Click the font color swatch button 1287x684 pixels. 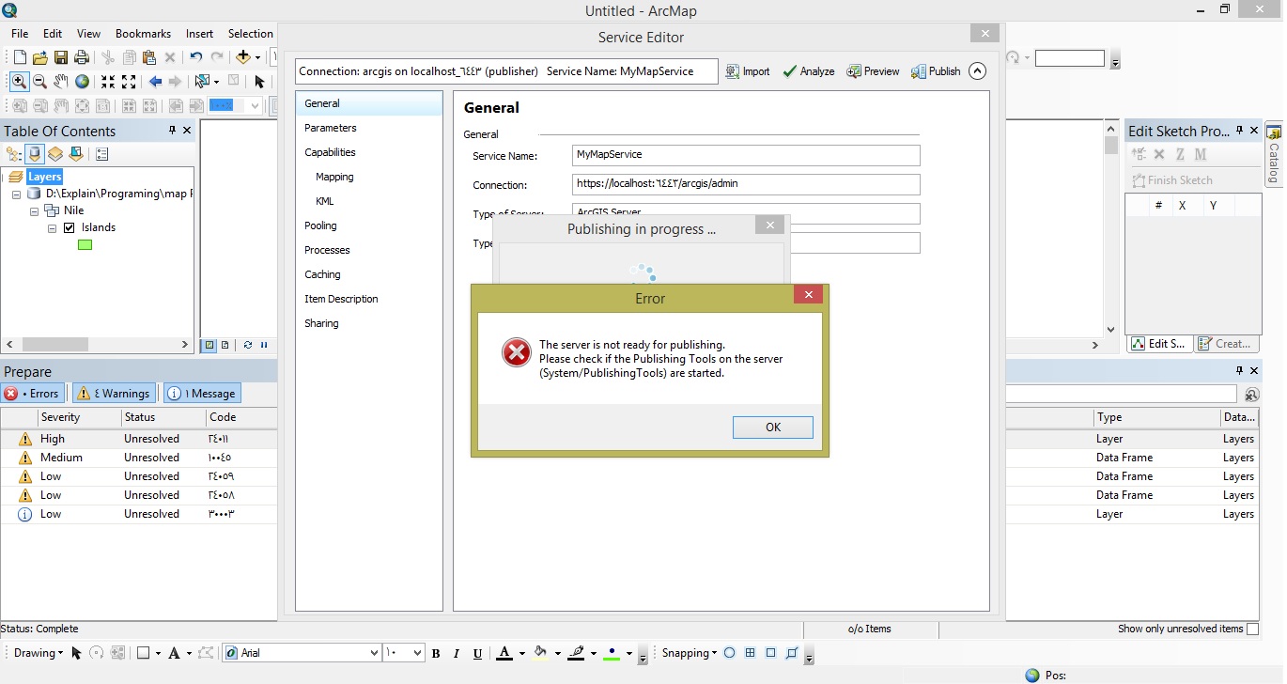[x=504, y=654]
